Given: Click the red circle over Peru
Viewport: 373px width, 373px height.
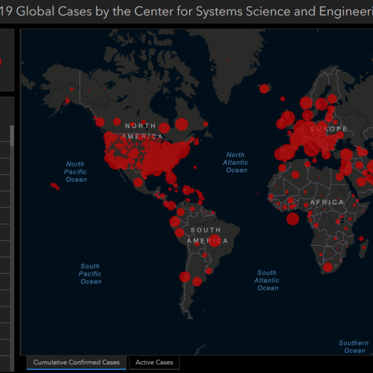Looking at the screenshot, I should (180, 233).
